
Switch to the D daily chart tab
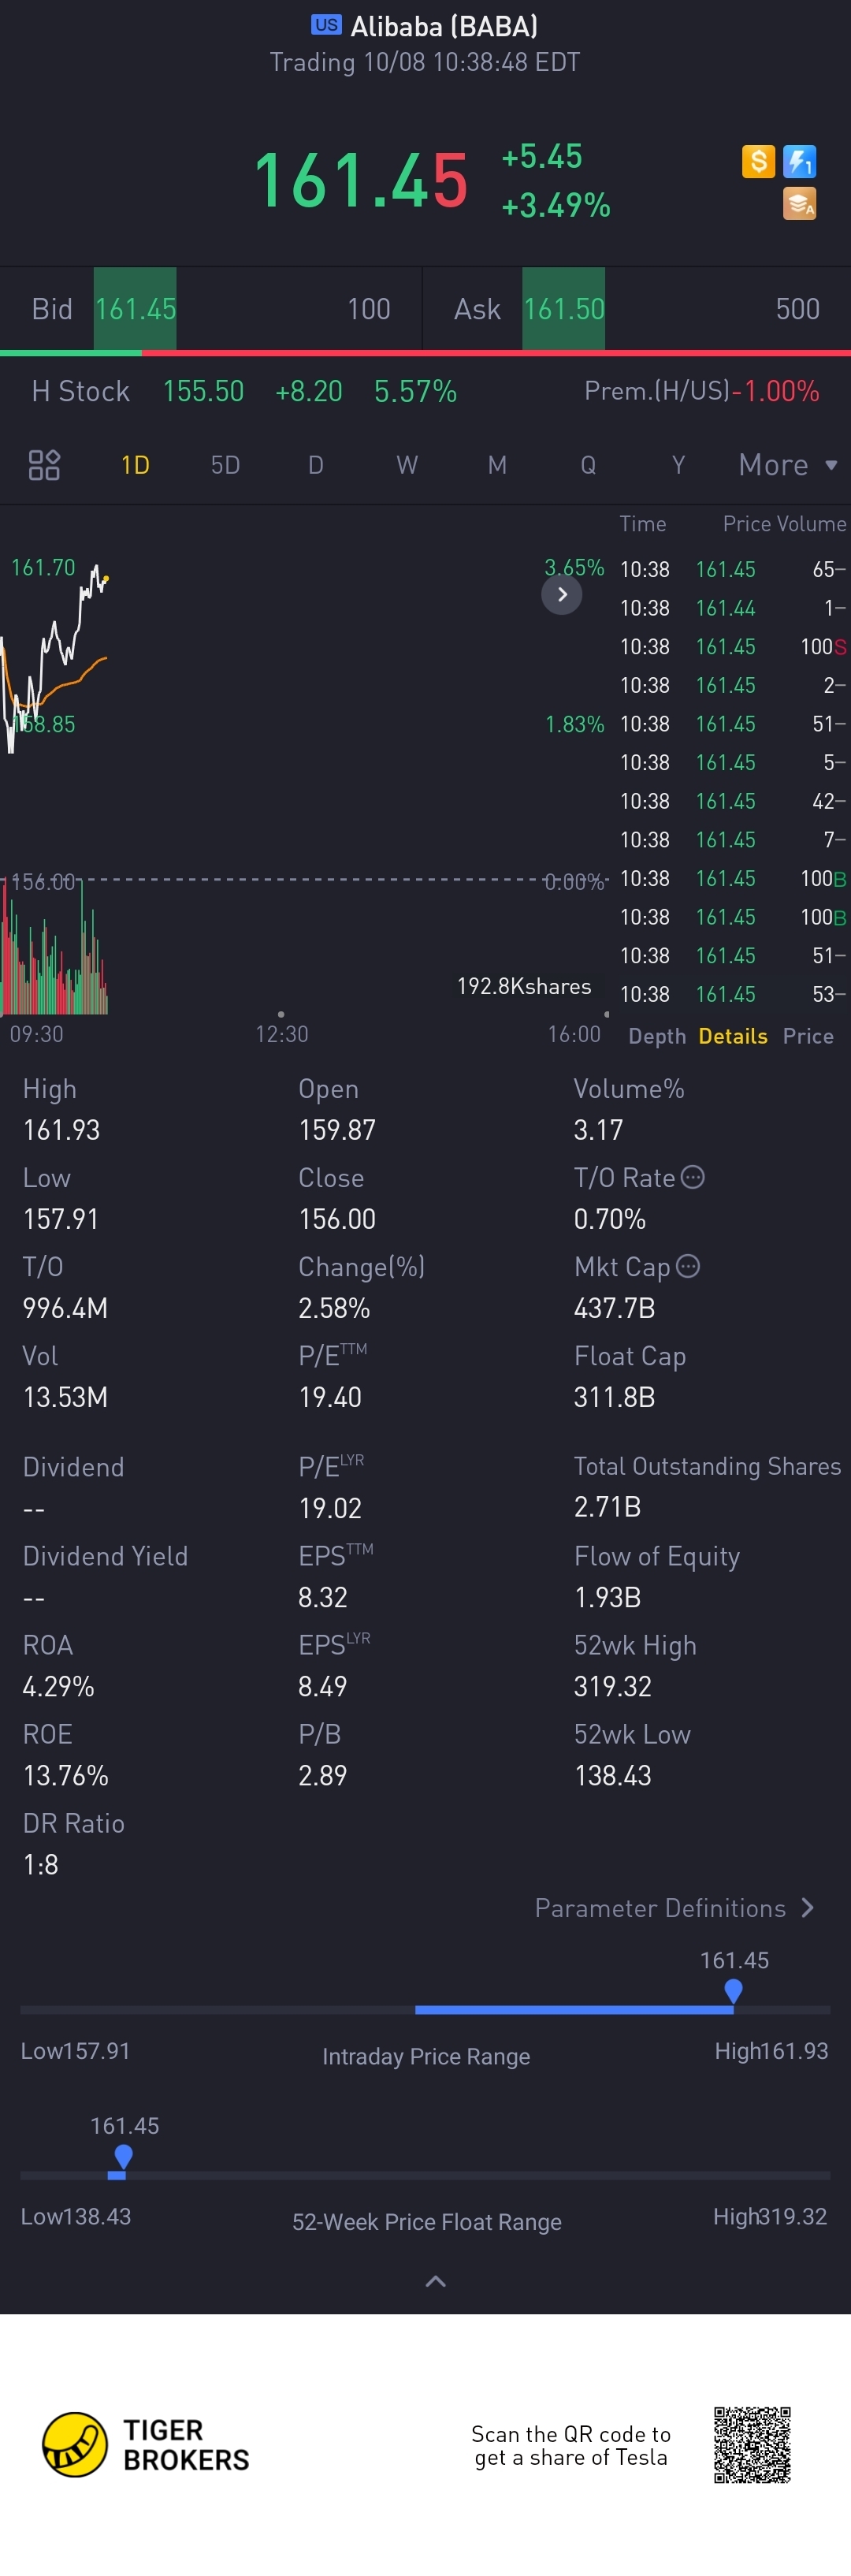[x=316, y=465]
